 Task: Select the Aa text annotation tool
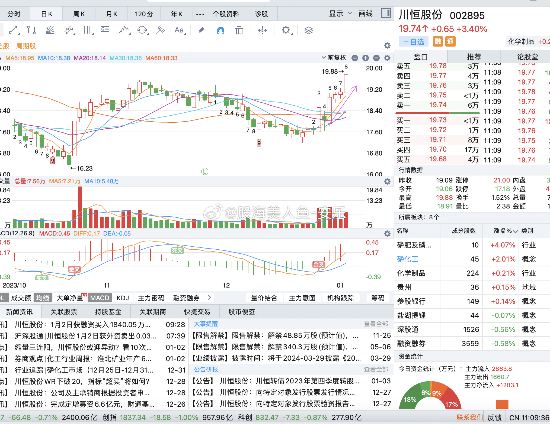point(180,30)
